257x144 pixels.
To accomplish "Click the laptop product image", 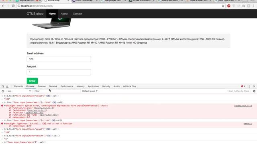I will (52, 23).
